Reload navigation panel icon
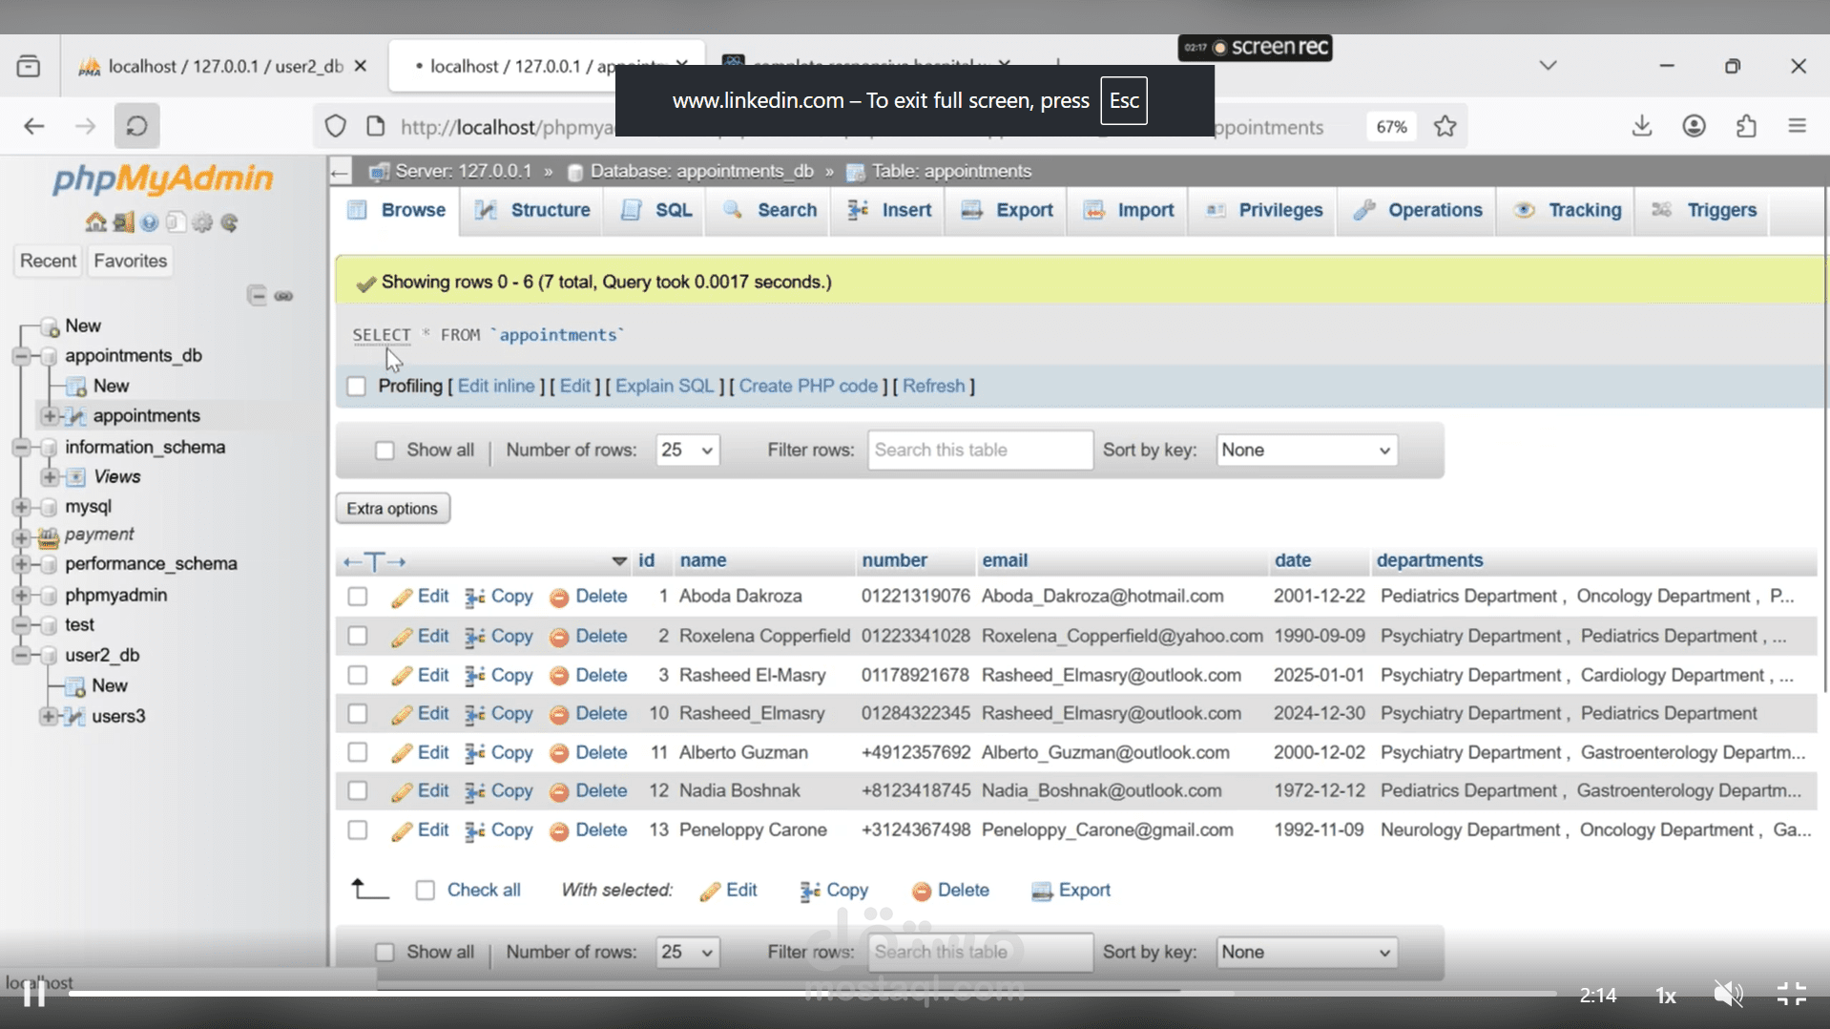The height and width of the screenshot is (1029, 1830). [x=229, y=222]
